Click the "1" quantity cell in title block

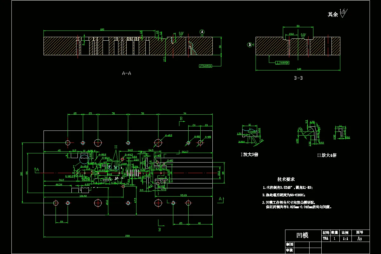(335, 238)
